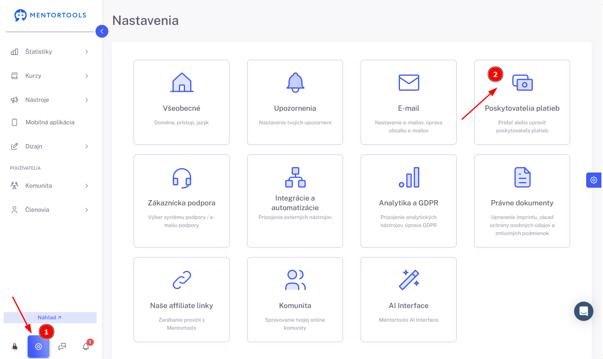This screenshot has height=359, width=603.
Task: Expand the Členovia submenu chevron
Action: tap(87, 210)
